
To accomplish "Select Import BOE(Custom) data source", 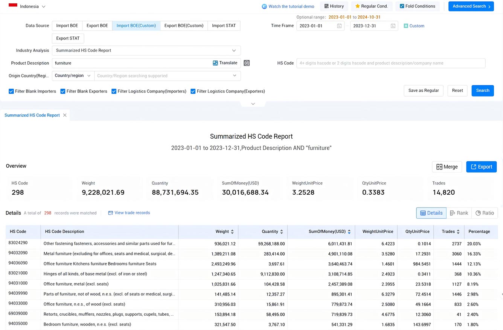I will click(x=136, y=26).
